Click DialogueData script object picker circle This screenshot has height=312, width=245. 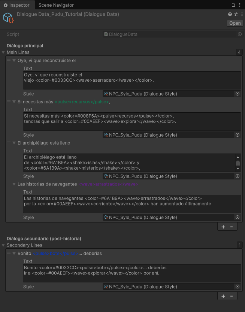point(240,34)
